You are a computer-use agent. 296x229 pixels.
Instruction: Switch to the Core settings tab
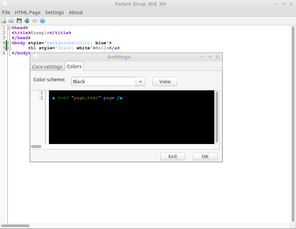pyautogui.click(x=47, y=66)
